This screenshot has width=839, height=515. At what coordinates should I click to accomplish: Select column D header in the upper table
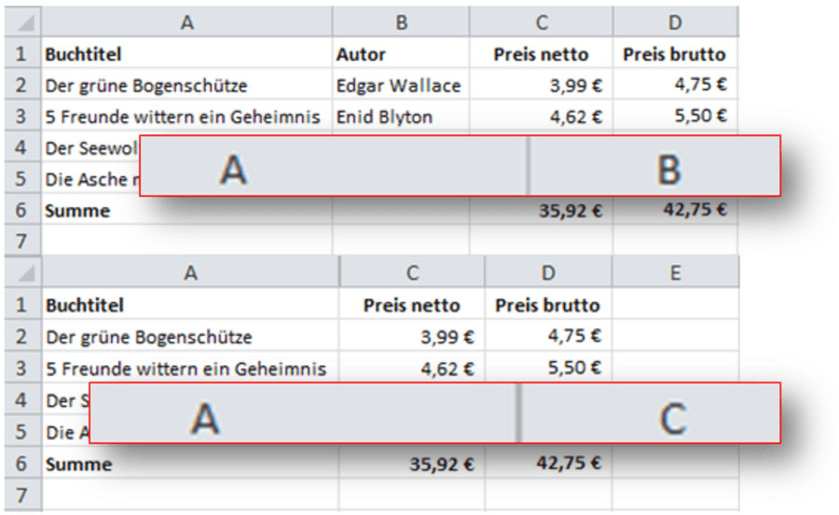pos(675,22)
